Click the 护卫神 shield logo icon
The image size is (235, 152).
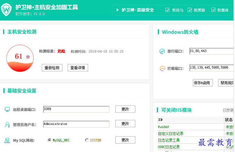(x=6, y=10)
